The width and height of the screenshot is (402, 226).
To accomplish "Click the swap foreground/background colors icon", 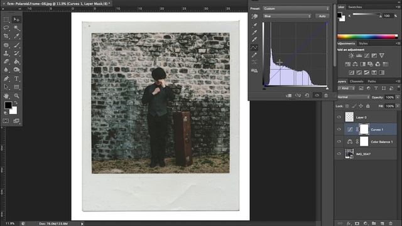I will pyautogui.click(x=16, y=102).
